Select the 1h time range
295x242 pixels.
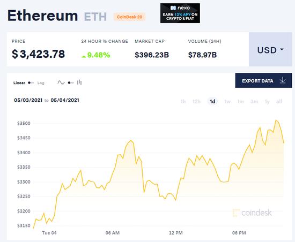[183, 102]
